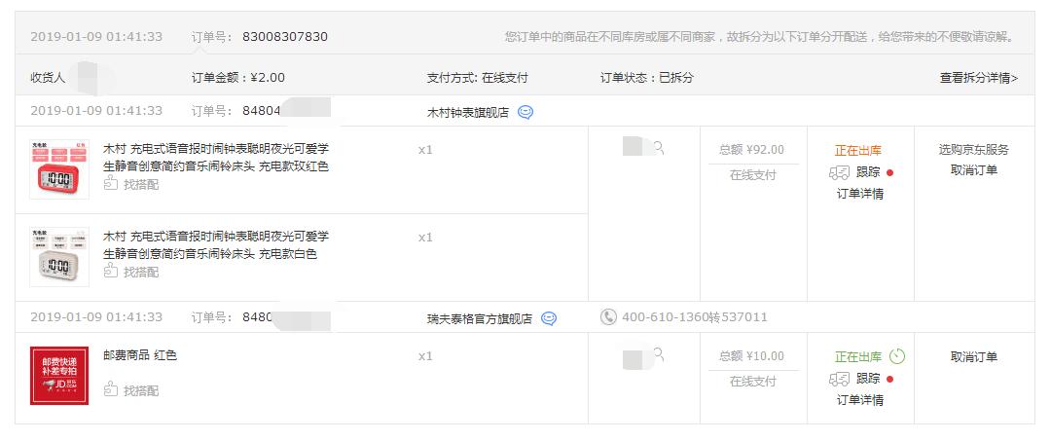Click 找搭配 icon under 邮费商品 红色
The width and height of the screenshot is (1051, 441).
point(111,389)
